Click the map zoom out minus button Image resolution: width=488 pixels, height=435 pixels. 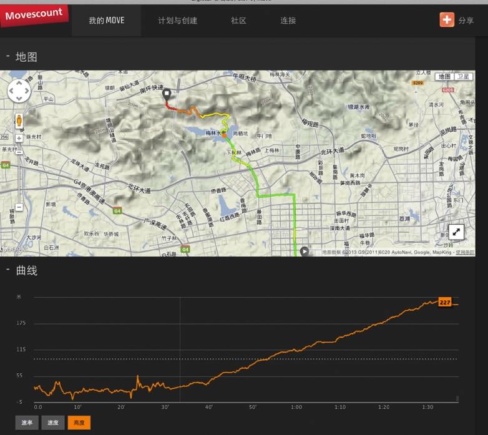[x=19, y=207]
